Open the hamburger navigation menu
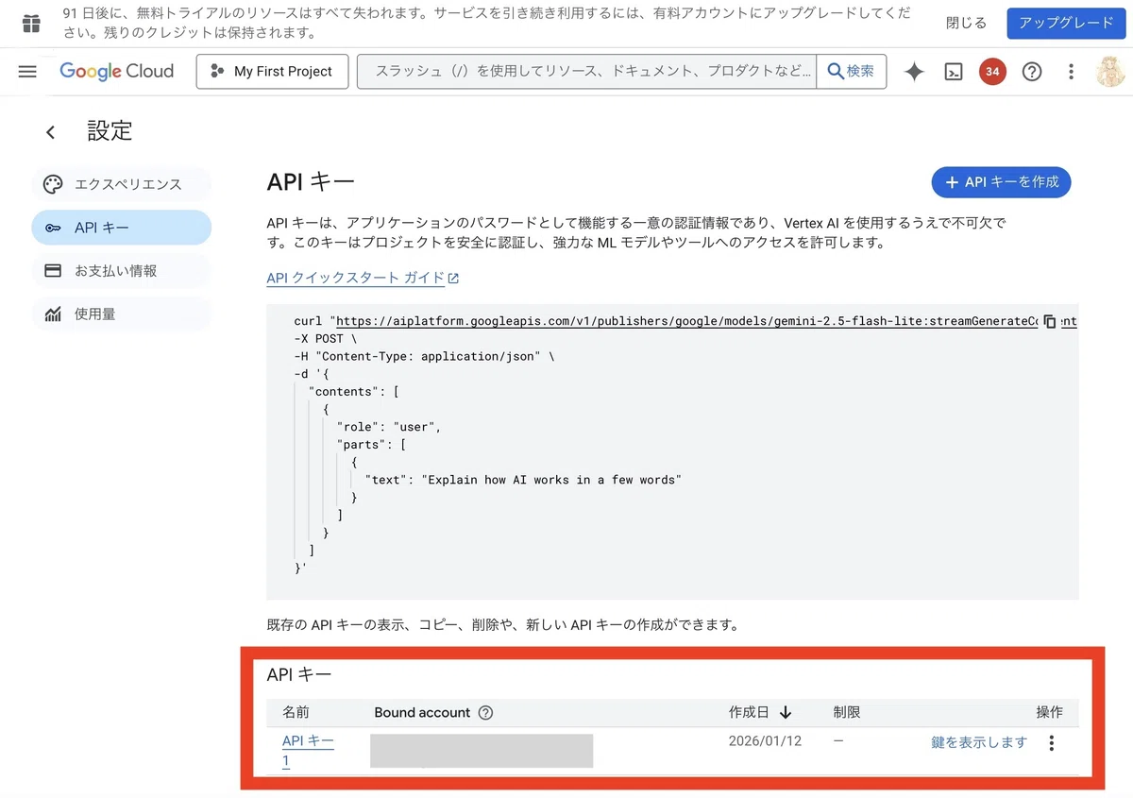Screen dimensions: 1133x798 coord(27,71)
